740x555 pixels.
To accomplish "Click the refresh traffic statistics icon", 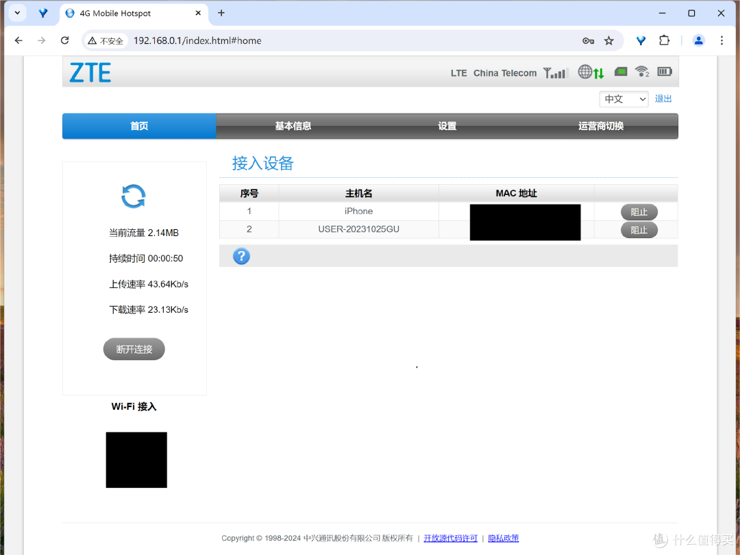I will tap(134, 196).
